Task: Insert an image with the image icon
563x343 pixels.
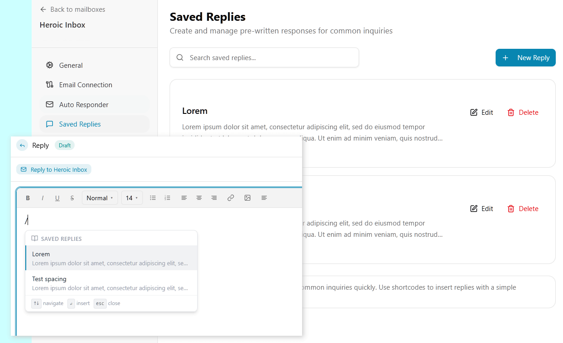Action: tap(247, 198)
